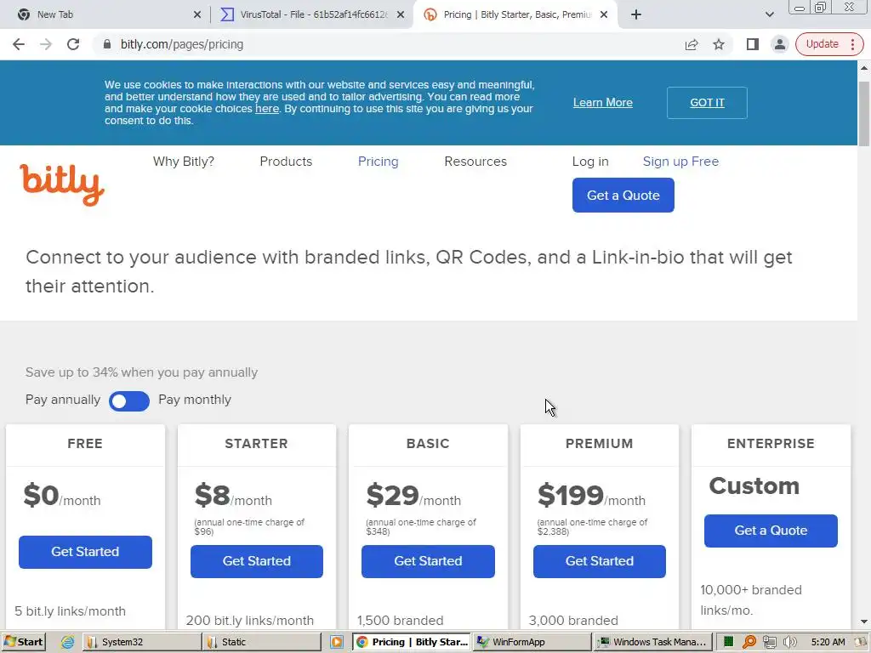The height and width of the screenshot is (653, 871).
Task: Click Get Started on FREE plan
Action: [85, 552]
